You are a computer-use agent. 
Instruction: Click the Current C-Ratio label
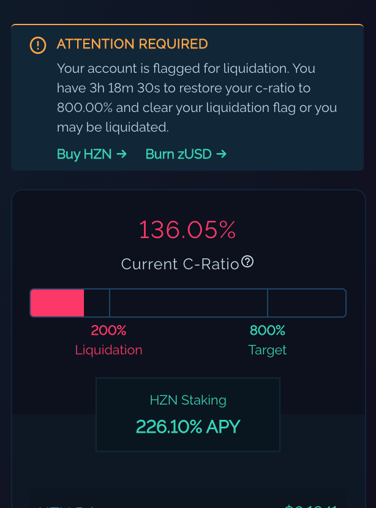pyautogui.click(x=179, y=264)
